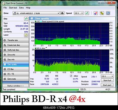The image size is (118, 110).
Task: Click the Contents value data
Action: pos(26,32)
